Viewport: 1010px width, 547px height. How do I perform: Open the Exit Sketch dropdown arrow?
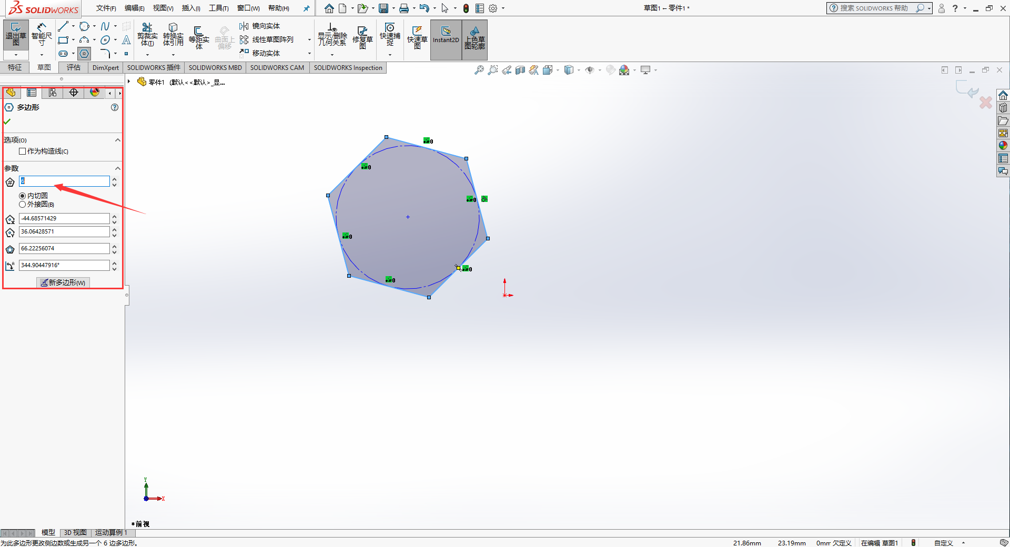pos(16,55)
